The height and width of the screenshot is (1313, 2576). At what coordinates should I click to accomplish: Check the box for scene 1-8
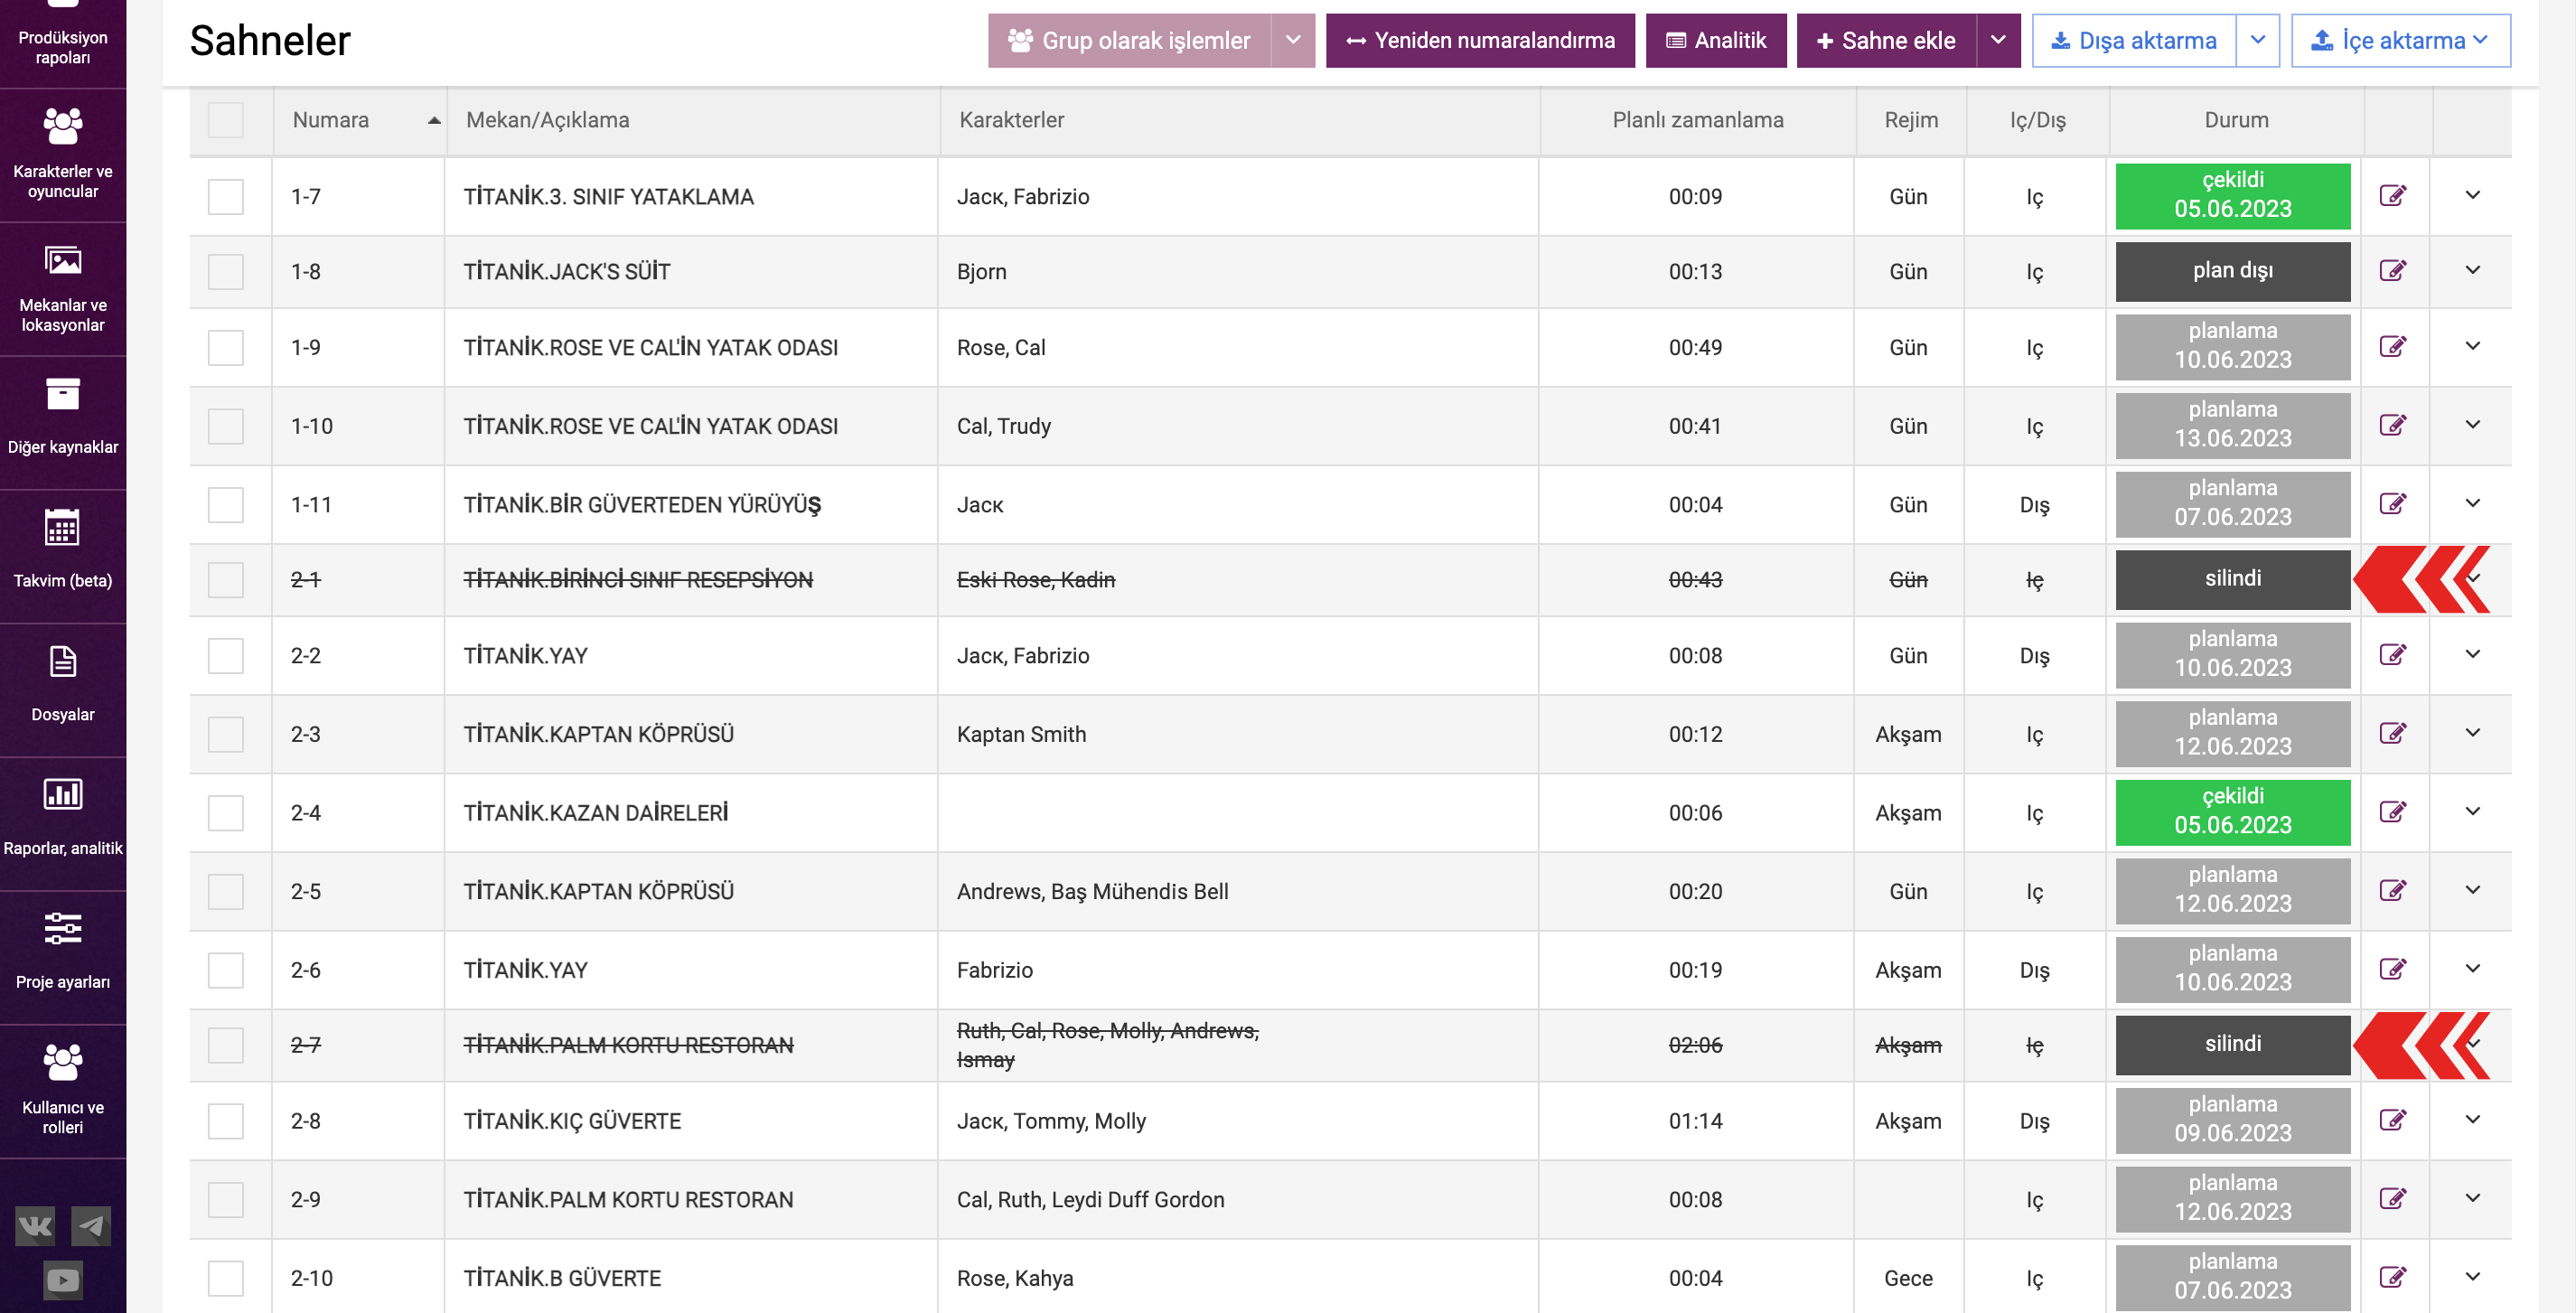tap(226, 271)
